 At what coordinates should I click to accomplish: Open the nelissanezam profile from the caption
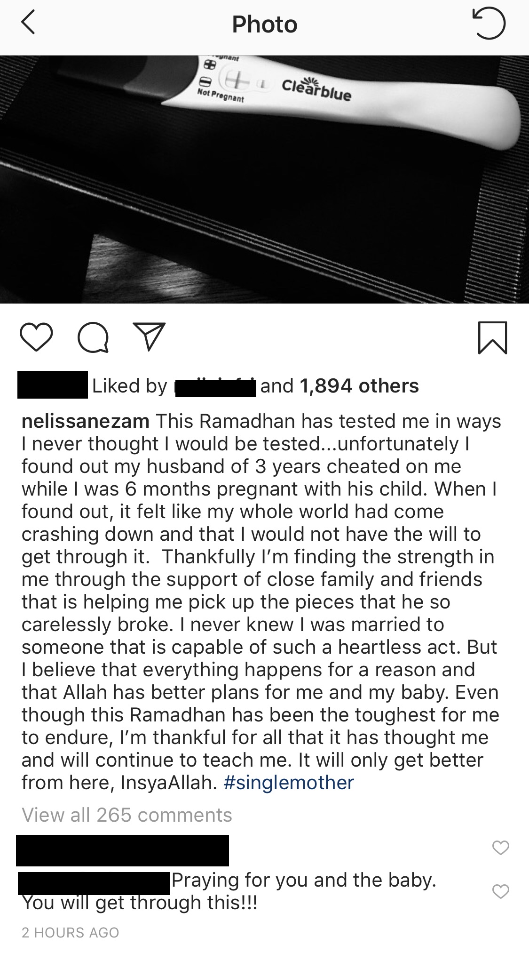[86, 421]
